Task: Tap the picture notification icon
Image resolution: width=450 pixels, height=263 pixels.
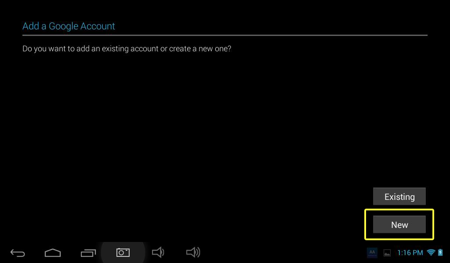Action: tap(387, 253)
